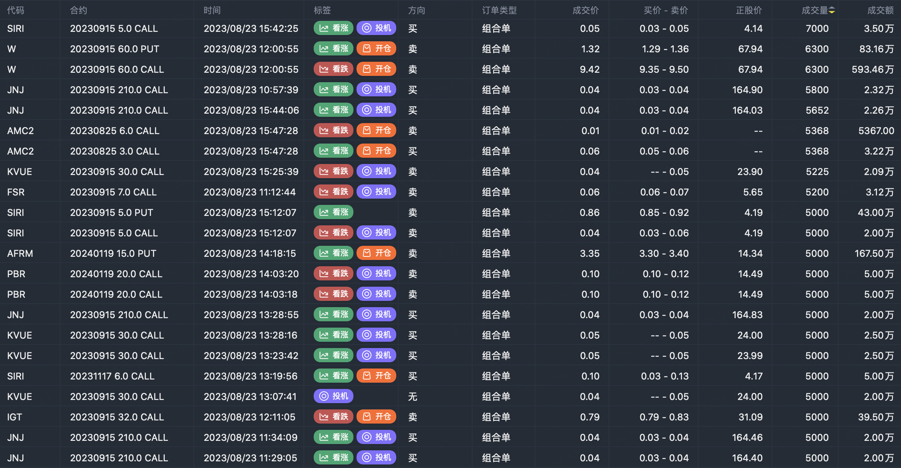Click the 标签 column header
The width and height of the screenshot is (901, 468).
[322, 11]
